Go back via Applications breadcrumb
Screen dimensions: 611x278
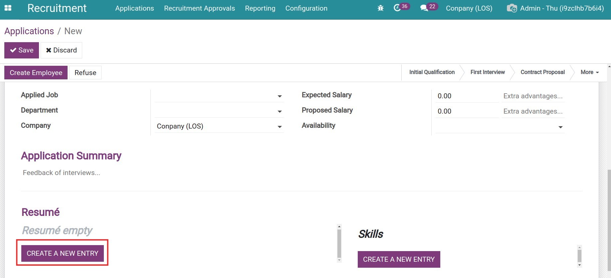click(29, 31)
